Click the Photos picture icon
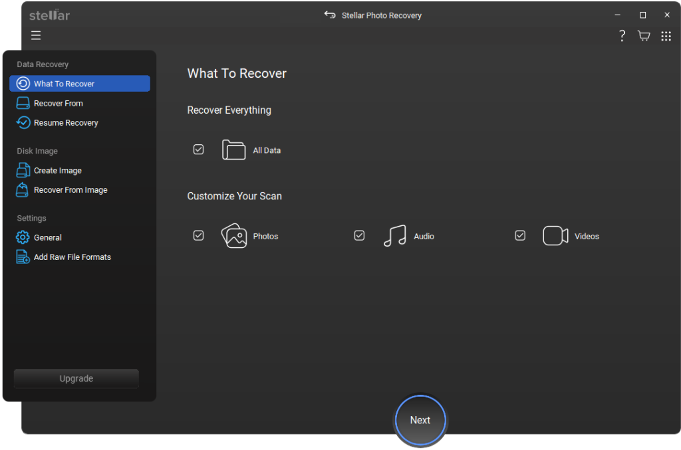The height and width of the screenshot is (450, 681). (234, 235)
